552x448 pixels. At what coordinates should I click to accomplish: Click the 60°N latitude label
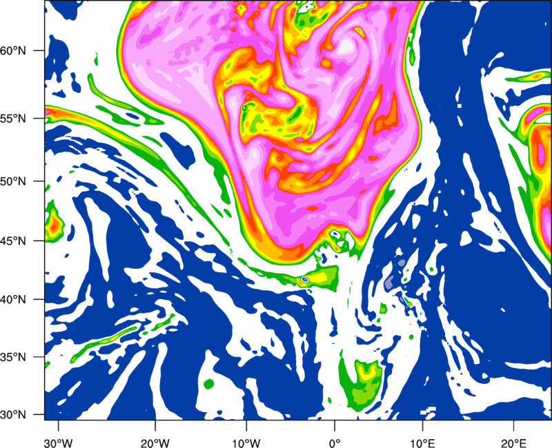(x=13, y=51)
